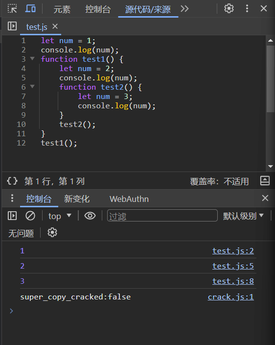The height and width of the screenshot is (345, 275).
Task: Toggle the console sidebar icon
Action: click(x=12, y=216)
